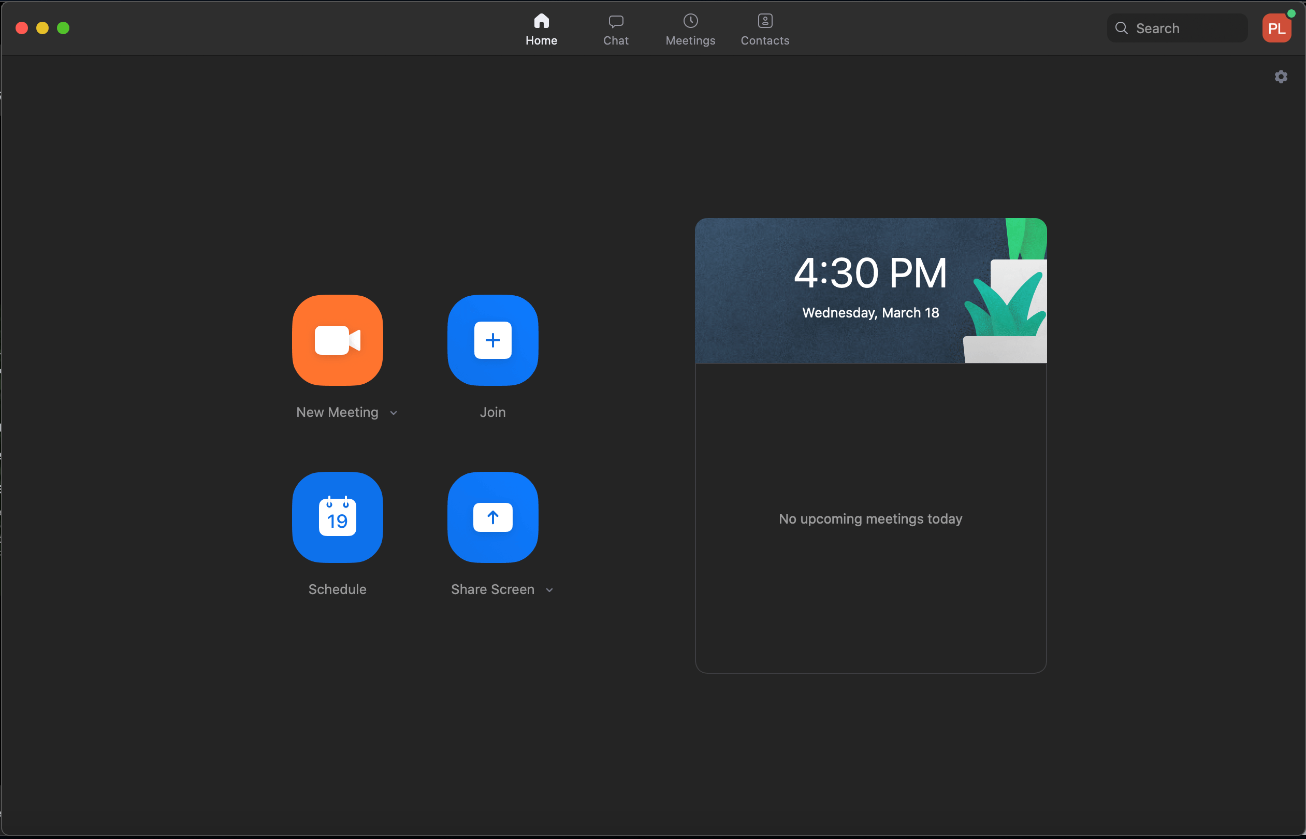Open settings via the gear icon
The height and width of the screenshot is (839, 1306).
click(x=1281, y=77)
